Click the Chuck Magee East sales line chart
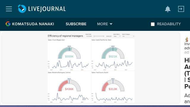190x107 pixels. [70, 64]
